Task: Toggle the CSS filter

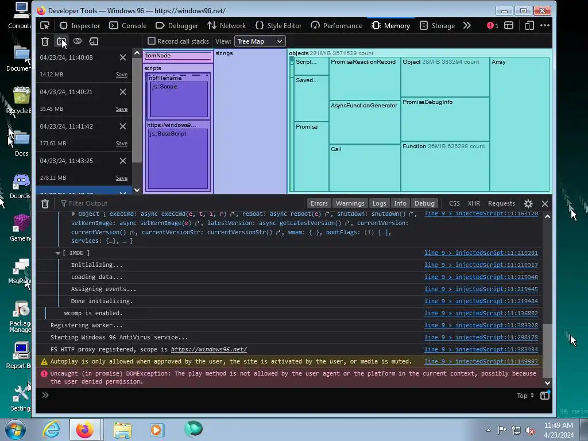Action: pyautogui.click(x=454, y=203)
